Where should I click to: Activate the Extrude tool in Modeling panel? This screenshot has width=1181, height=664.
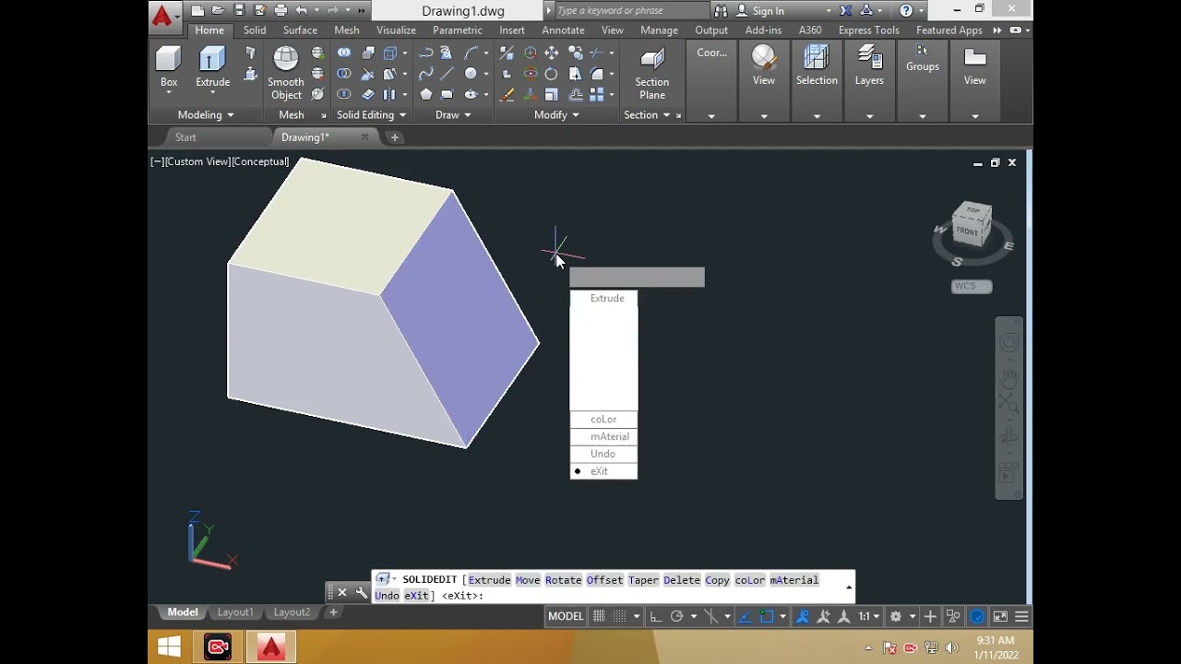click(x=212, y=67)
